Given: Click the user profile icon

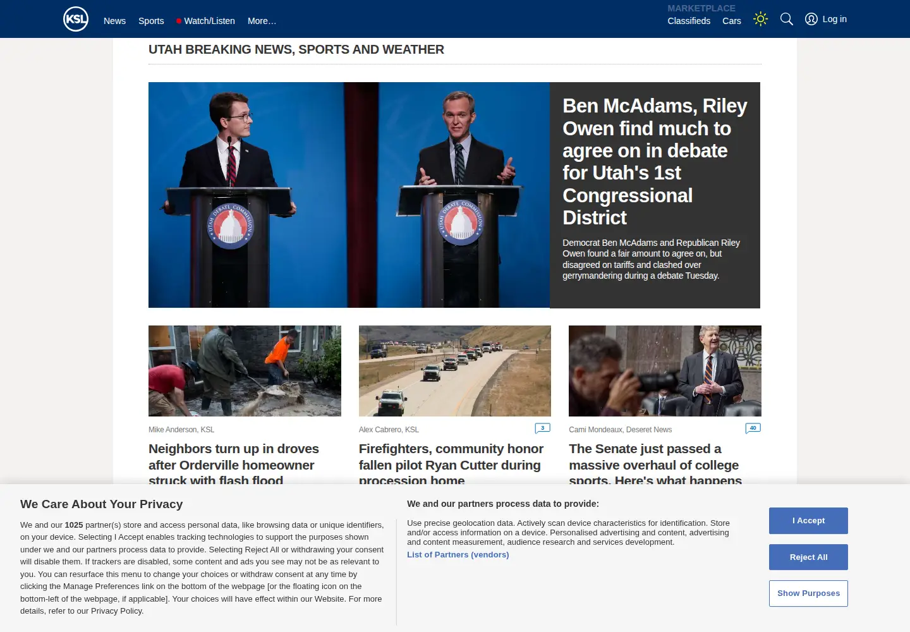Looking at the screenshot, I should pyautogui.click(x=811, y=19).
